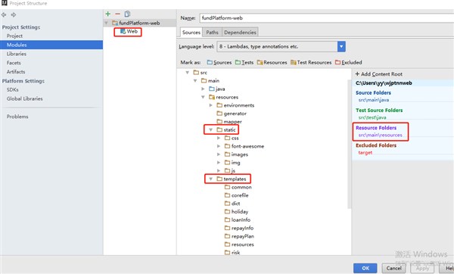Viewport: 454px width, 274px height.
Task: Mark as Excluded folder icon
Action: click(x=337, y=62)
